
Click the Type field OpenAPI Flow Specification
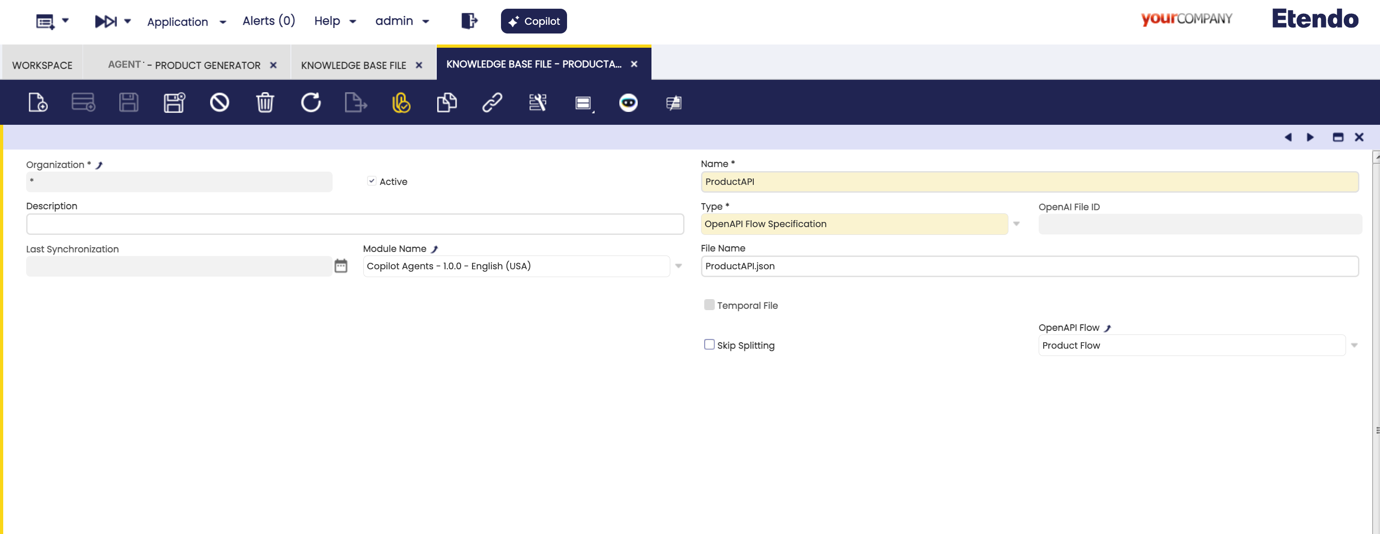[x=854, y=224]
